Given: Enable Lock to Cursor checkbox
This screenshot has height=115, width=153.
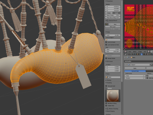Looking at the screenshot, I should tap(106, 42).
